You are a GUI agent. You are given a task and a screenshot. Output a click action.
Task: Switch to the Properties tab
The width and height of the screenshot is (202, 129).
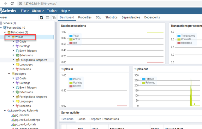coord(85,17)
